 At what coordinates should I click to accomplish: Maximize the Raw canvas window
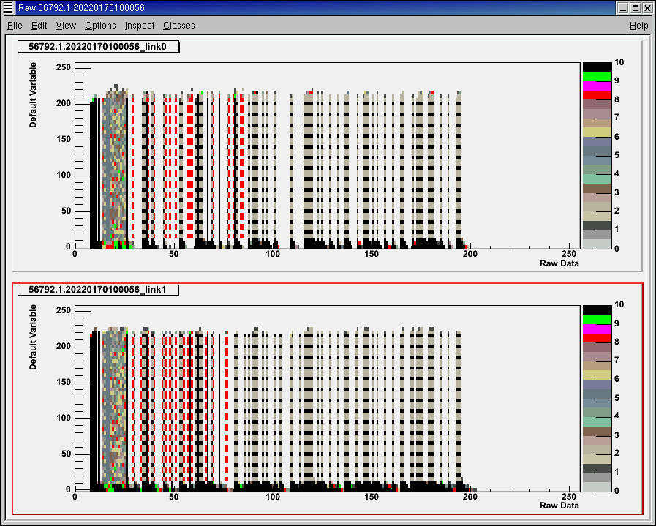634,8
